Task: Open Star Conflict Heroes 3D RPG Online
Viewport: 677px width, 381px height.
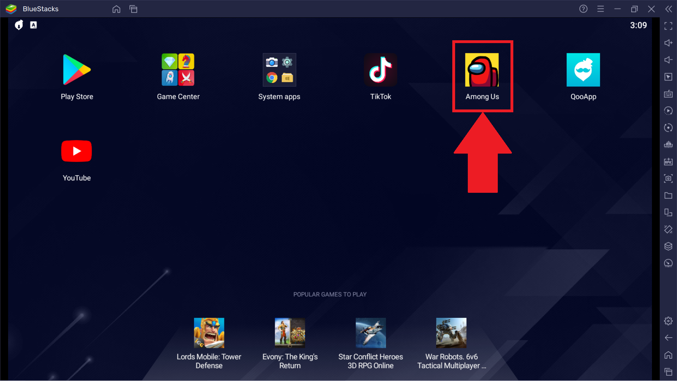Action: [371, 333]
